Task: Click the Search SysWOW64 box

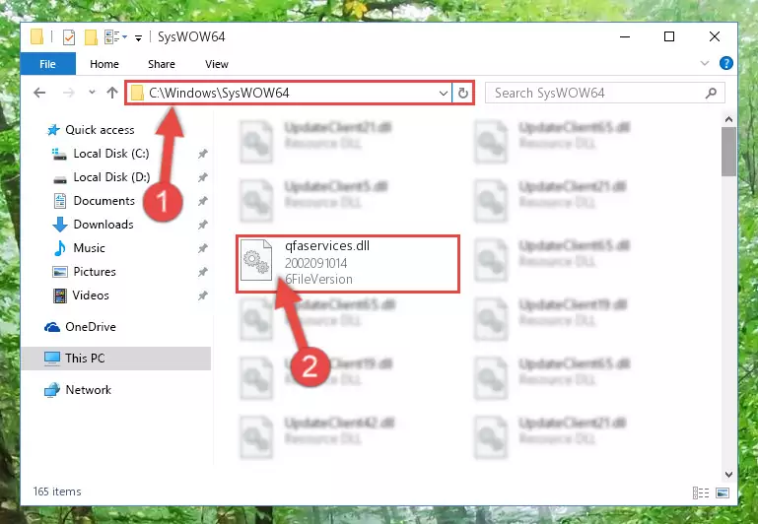Action: coord(604,93)
